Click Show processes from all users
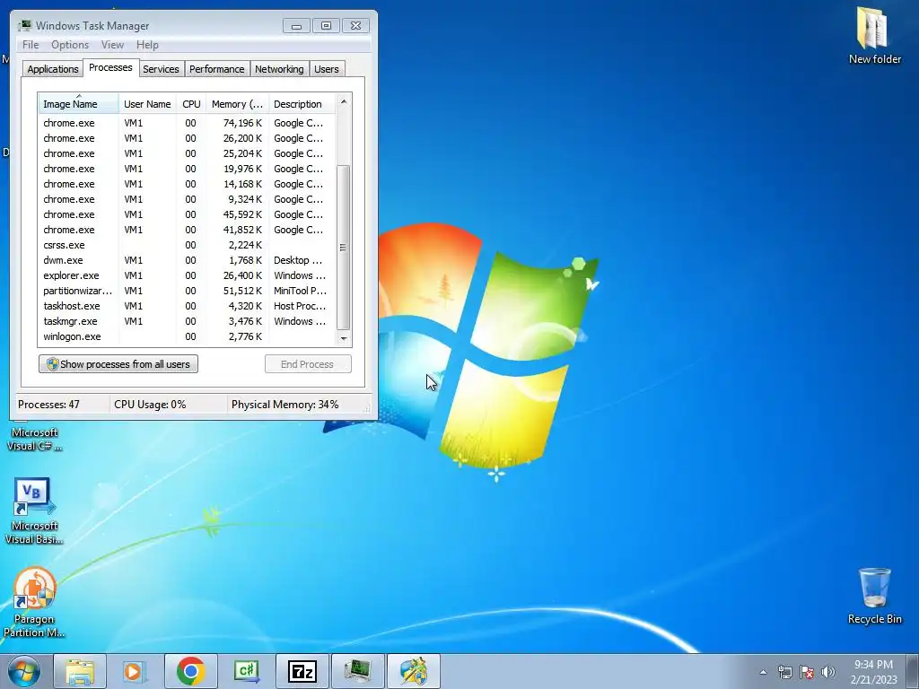The image size is (919, 689). click(118, 364)
